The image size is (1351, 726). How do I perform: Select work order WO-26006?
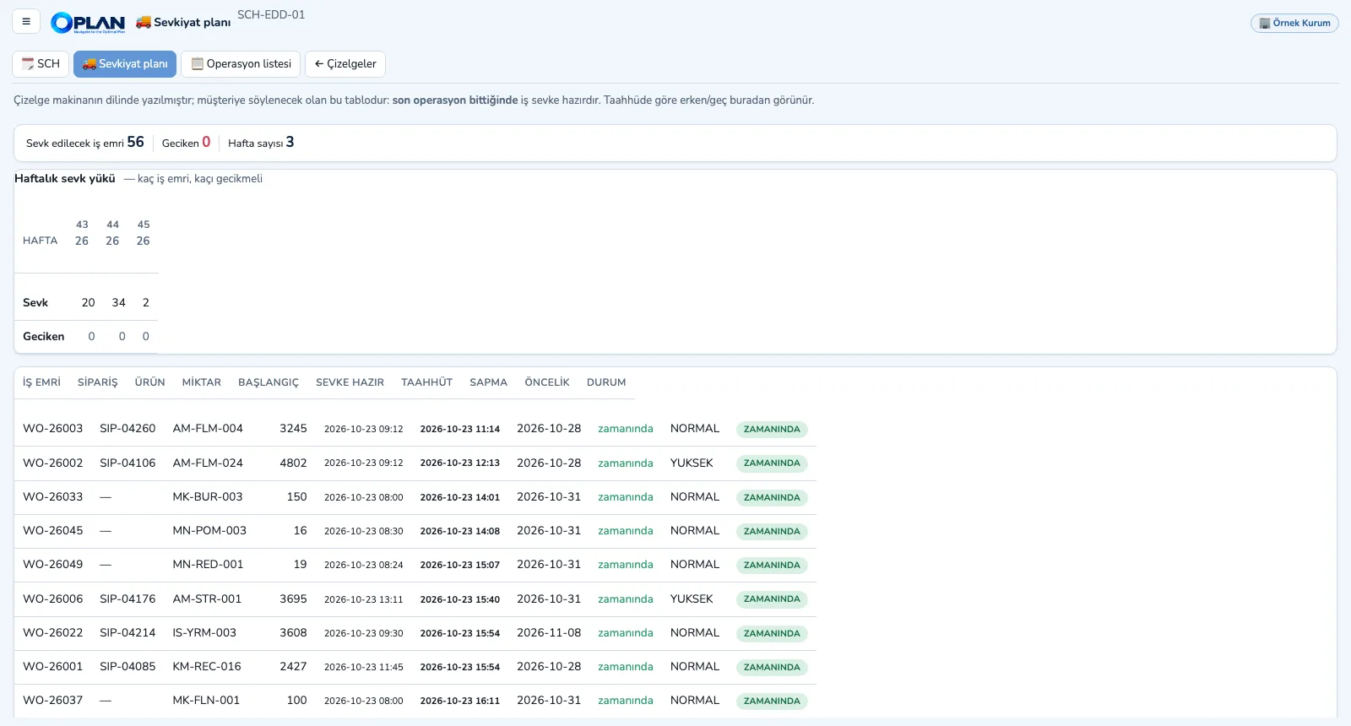click(53, 599)
